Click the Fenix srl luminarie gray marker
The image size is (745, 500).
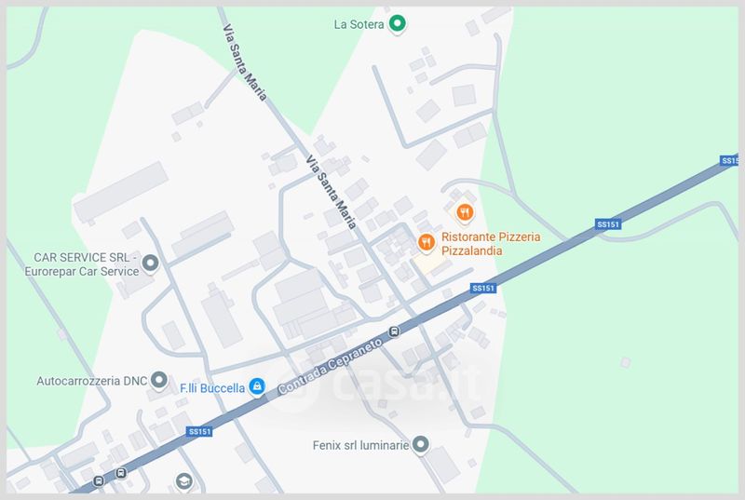coord(421,445)
